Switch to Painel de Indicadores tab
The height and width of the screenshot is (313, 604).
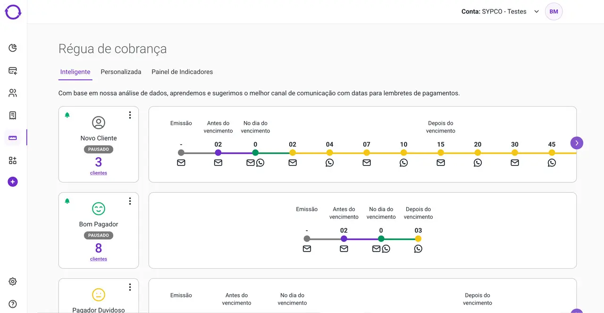coord(182,72)
